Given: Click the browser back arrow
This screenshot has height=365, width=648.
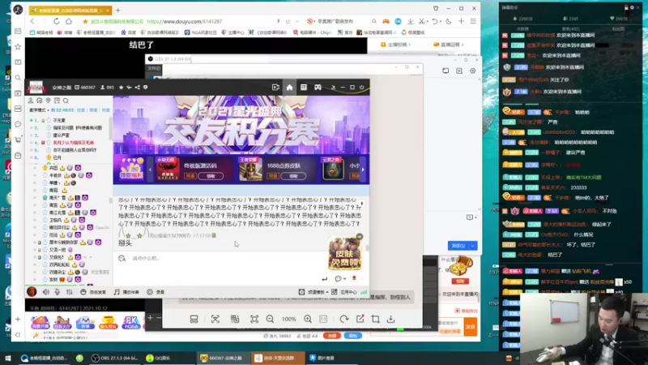Looking at the screenshot, I should point(32,21).
